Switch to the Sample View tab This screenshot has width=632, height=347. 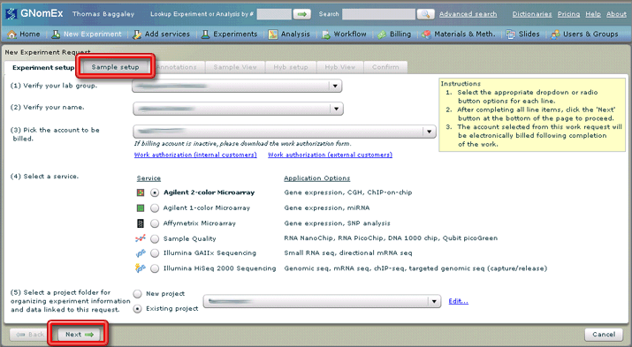pyautogui.click(x=235, y=67)
